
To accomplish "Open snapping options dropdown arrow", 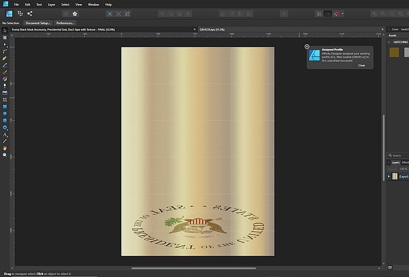I will point(342,14).
